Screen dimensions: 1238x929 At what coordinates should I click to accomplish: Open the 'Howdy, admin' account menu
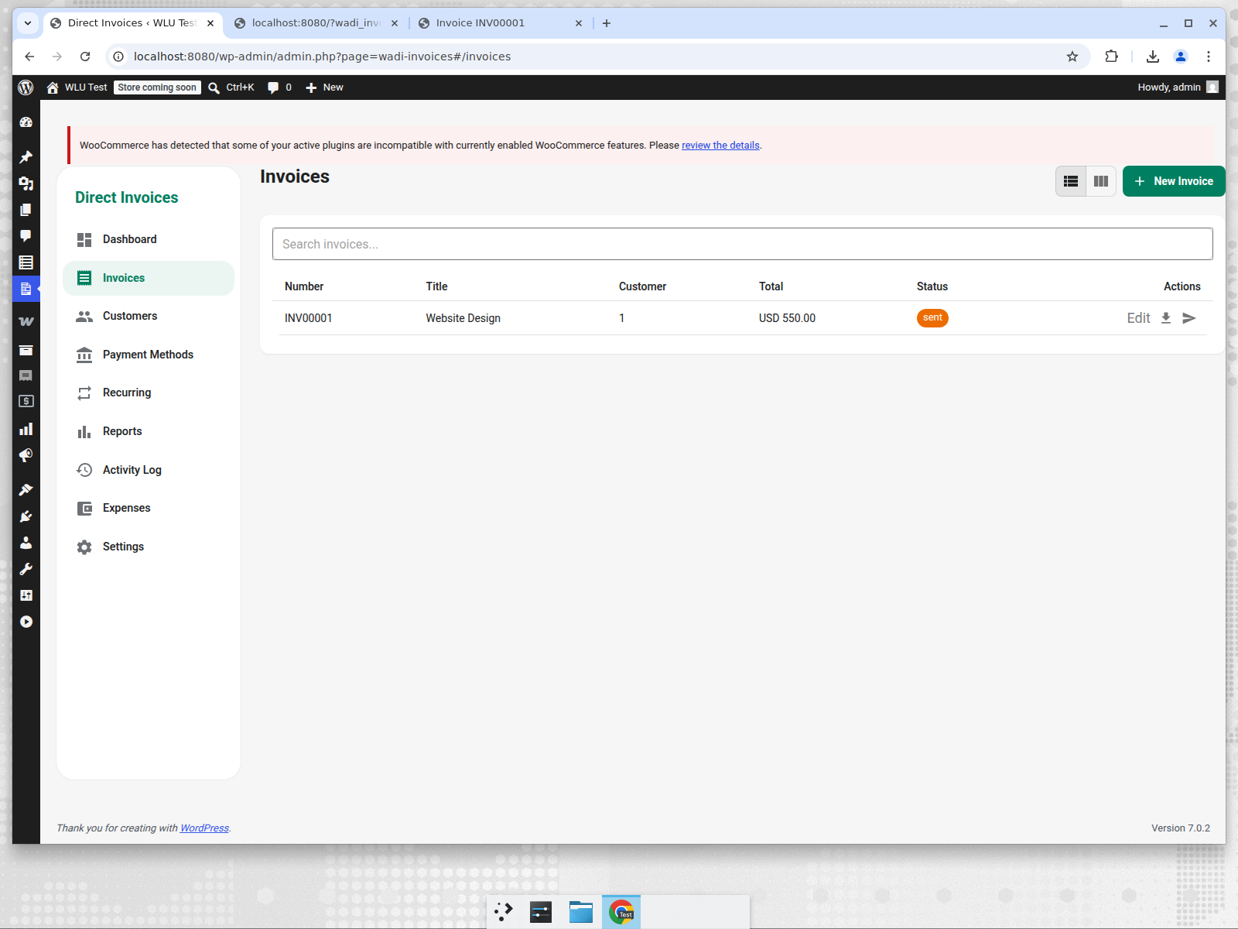pyautogui.click(x=1178, y=87)
